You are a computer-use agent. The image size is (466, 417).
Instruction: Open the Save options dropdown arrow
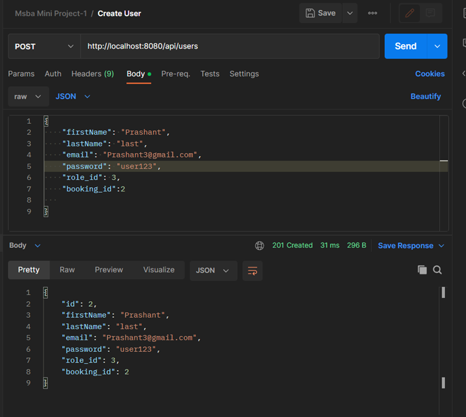(349, 13)
